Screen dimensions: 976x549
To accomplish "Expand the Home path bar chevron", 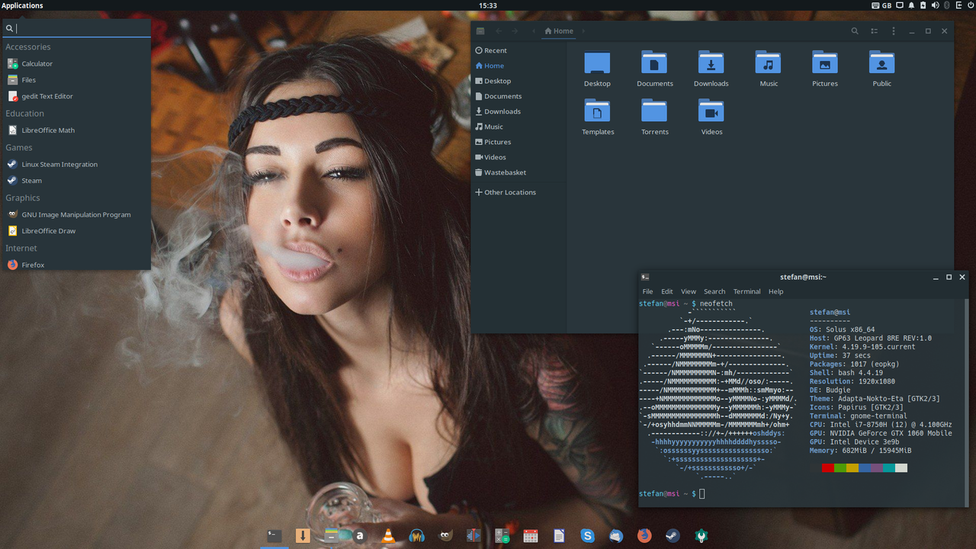I will (583, 31).
